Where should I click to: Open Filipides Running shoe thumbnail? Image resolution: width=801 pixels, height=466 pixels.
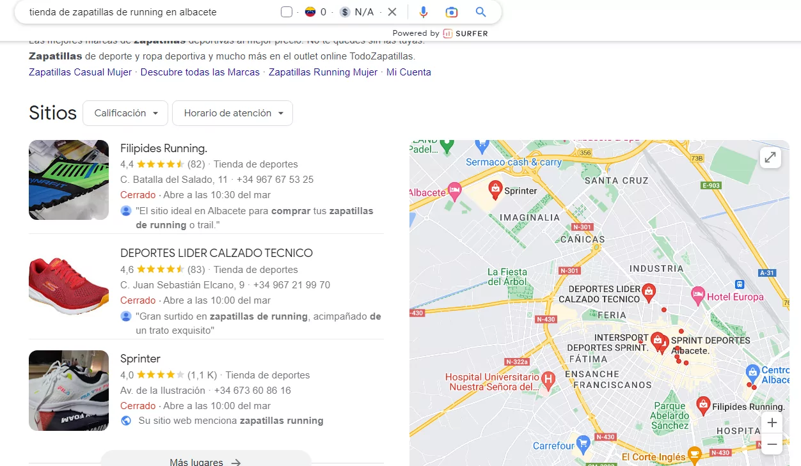coord(68,180)
